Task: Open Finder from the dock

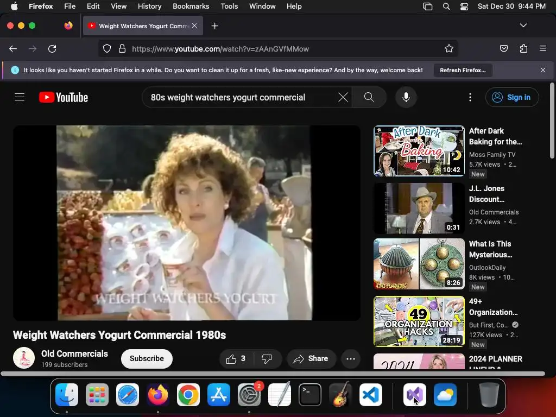Action: coord(67,395)
